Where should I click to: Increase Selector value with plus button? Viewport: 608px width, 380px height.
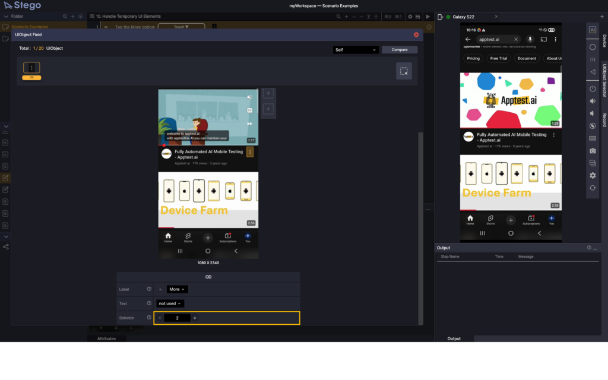195,318
